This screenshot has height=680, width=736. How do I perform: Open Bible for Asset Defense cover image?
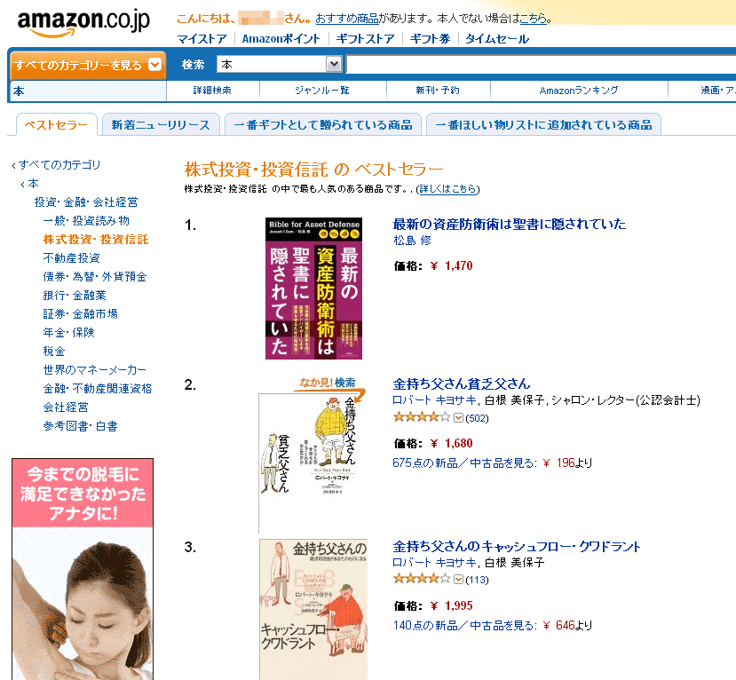(313, 289)
